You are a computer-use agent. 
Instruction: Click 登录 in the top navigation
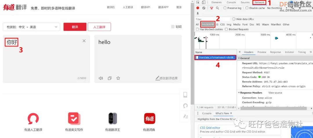[x=179, y=7]
